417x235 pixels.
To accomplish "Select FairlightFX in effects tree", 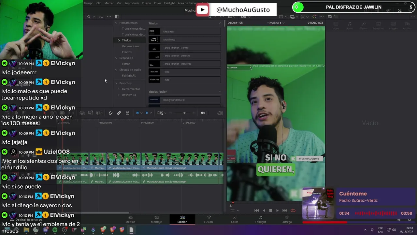I will pyautogui.click(x=129, y=76).
